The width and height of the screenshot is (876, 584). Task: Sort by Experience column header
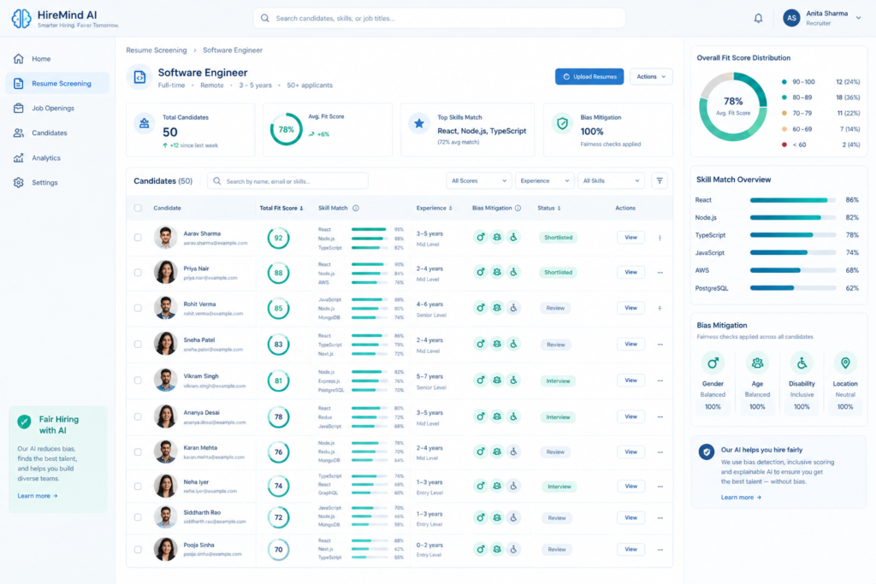pos(434,209)
